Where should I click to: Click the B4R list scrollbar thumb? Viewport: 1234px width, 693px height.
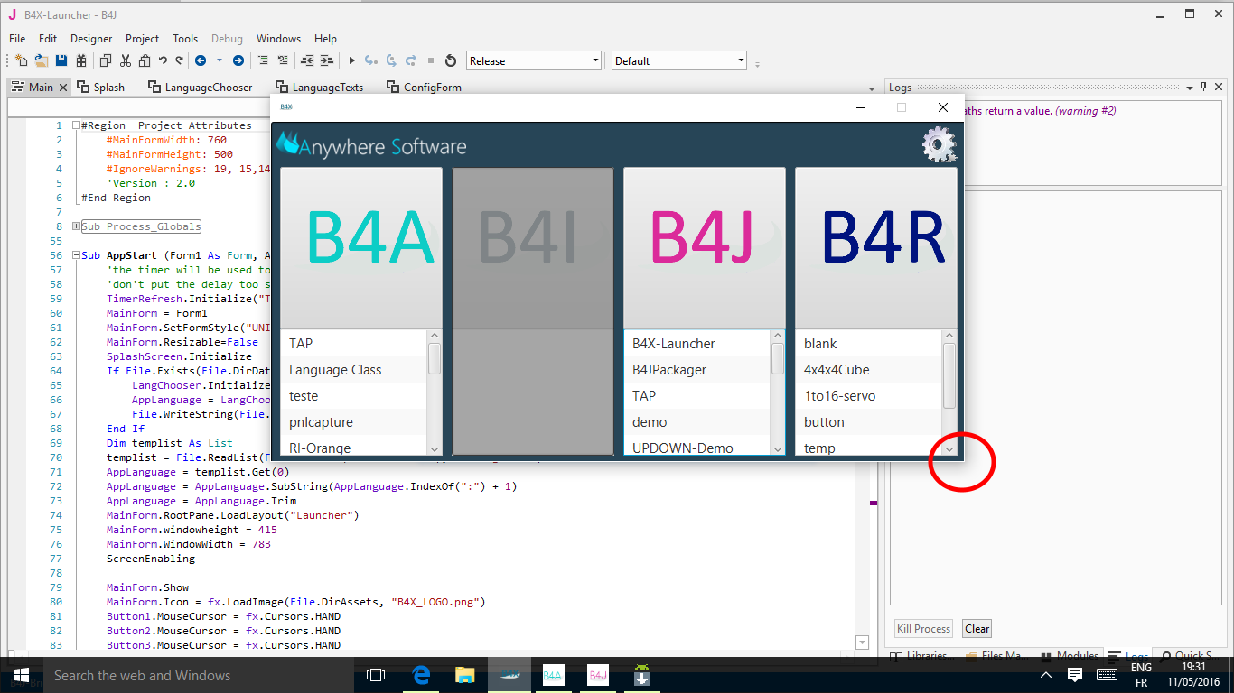point(949,375)
